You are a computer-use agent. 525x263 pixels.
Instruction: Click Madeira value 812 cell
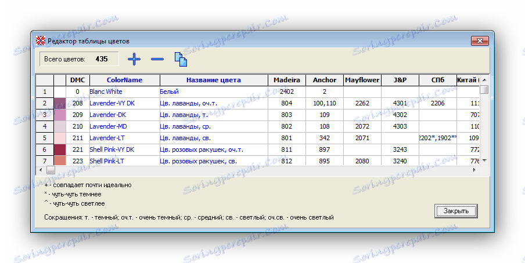tap(287, 160)
